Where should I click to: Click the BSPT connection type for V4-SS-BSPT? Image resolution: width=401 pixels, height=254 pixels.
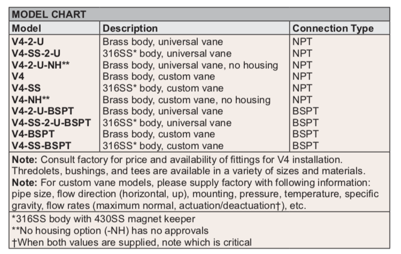pyautogui.click(x=305, y=145)
